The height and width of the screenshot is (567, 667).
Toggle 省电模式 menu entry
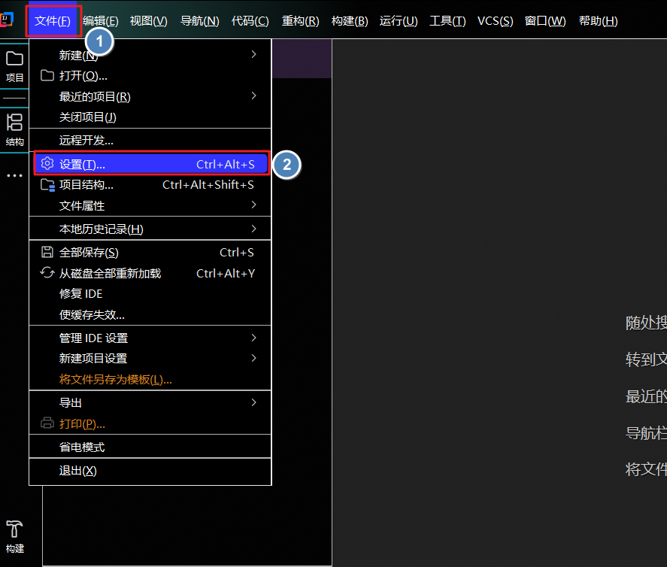(x=150, y=447)
